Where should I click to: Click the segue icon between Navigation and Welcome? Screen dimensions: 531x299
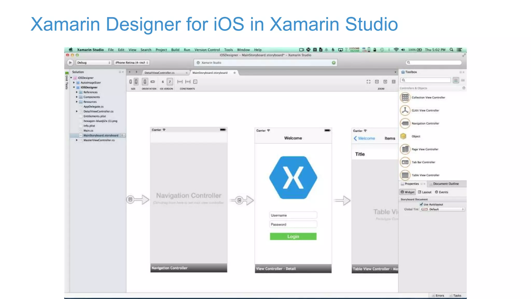click(x=239, y=200)
